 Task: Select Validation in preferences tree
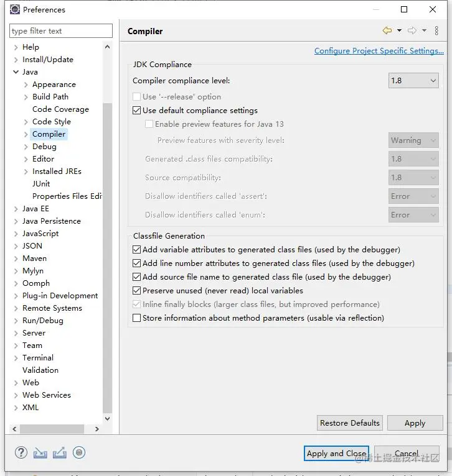tap(40, 370)
